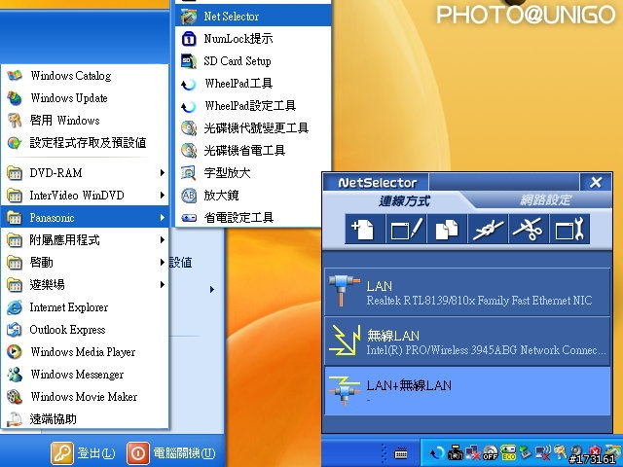Image resolution: width=623 pixels, height=467 pixels.
Task: Click the keys tray icon
Action: pyautogui.click(x=561, y=451)
